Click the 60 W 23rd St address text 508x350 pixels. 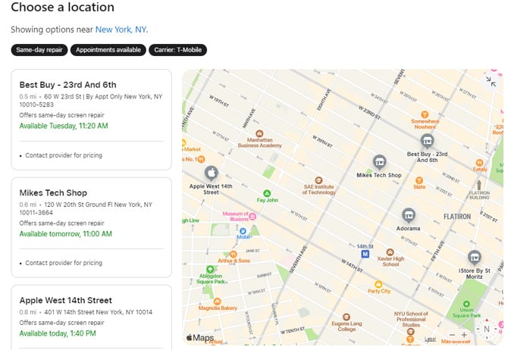point(91,100)
